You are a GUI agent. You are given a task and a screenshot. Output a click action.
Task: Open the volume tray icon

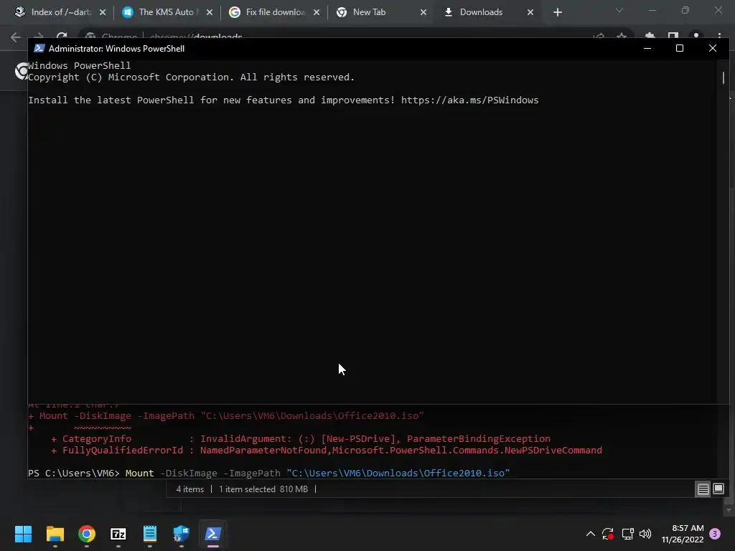(645, 534)
